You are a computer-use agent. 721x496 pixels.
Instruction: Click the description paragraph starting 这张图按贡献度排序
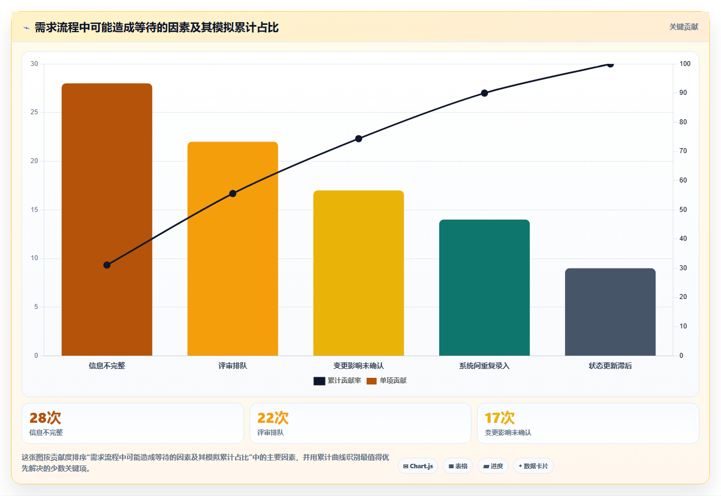205,463
